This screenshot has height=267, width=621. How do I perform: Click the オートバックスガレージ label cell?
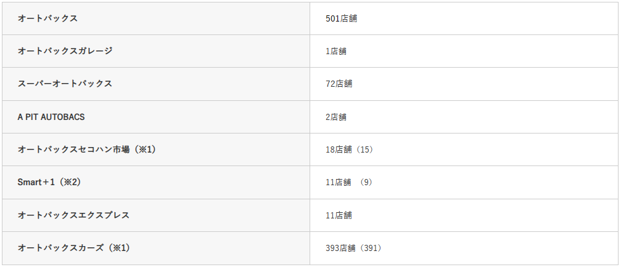coord(65,51)
